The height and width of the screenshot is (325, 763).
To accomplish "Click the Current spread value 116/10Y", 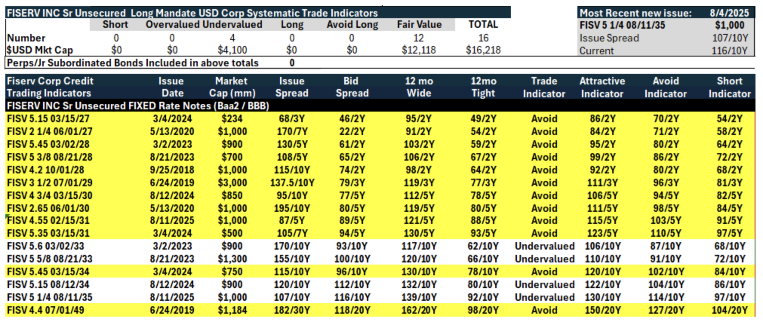I will pos(729,51).
